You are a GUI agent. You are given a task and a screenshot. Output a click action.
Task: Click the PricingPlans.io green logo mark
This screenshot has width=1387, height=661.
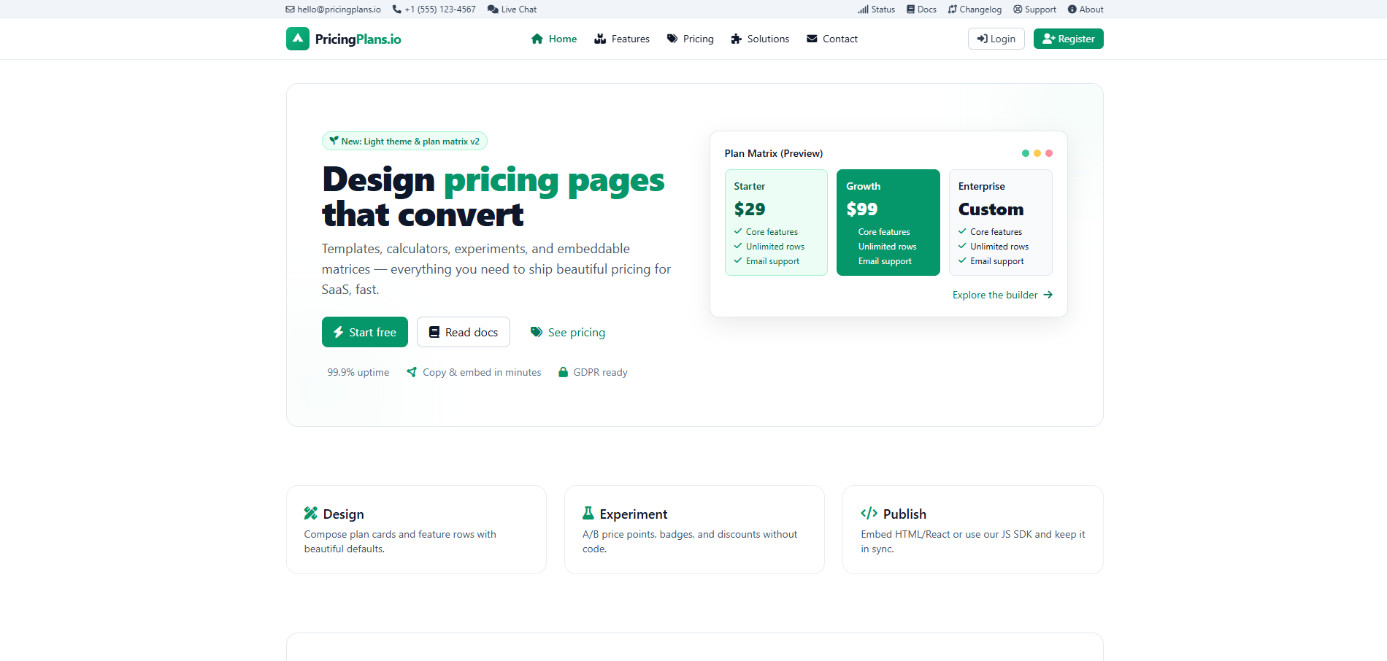(x=298, y=39)
